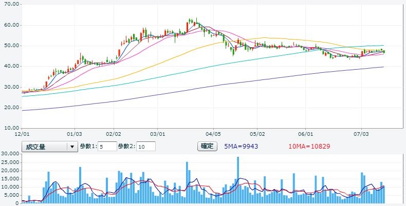Click the 50.00 price axis label

(11, 46)
